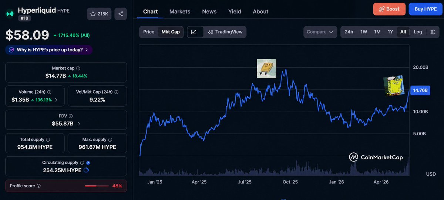Open the About tab

[260, 11]
